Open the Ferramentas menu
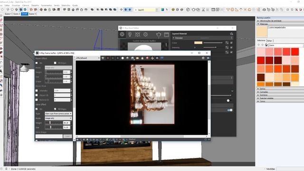The width and height of the screenshot is (304, 171). click(x=47, y=5)
